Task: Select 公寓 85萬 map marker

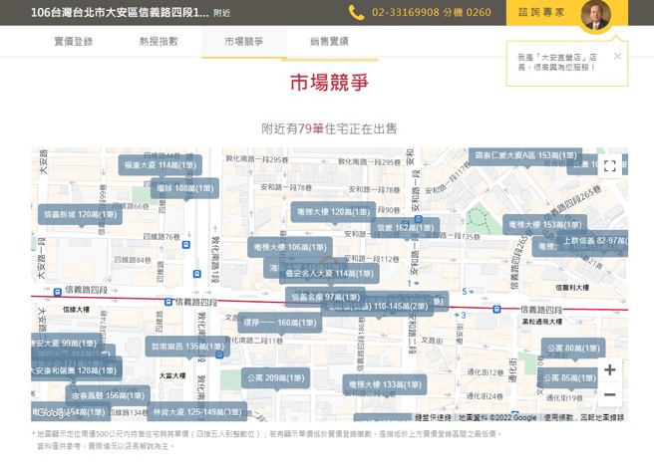Action: [569, 378]
